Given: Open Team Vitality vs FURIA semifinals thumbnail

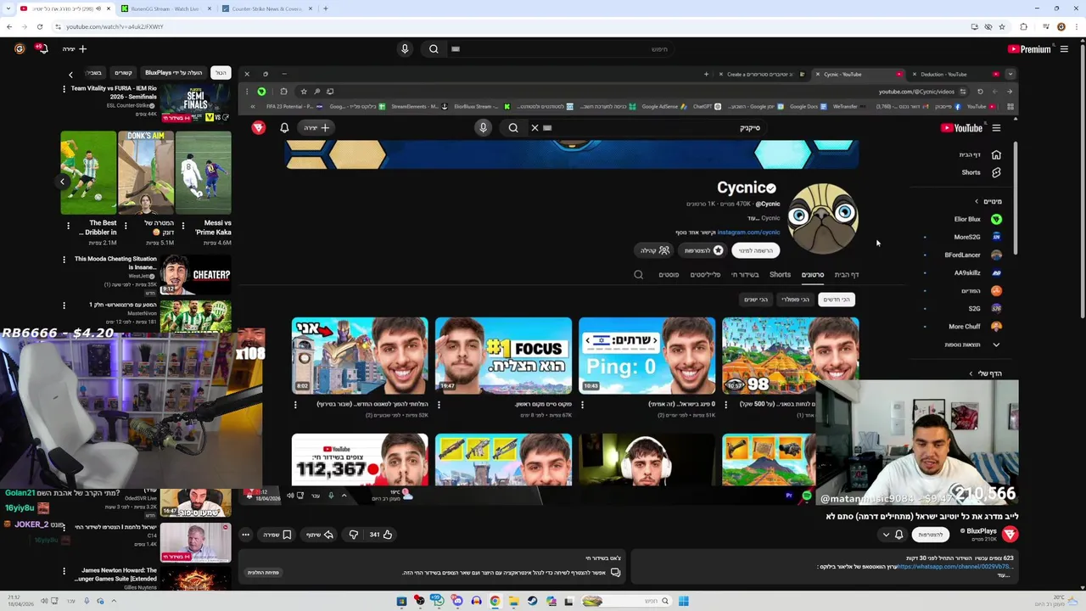Looking at the screenshot, I should [x=195, y=104].
